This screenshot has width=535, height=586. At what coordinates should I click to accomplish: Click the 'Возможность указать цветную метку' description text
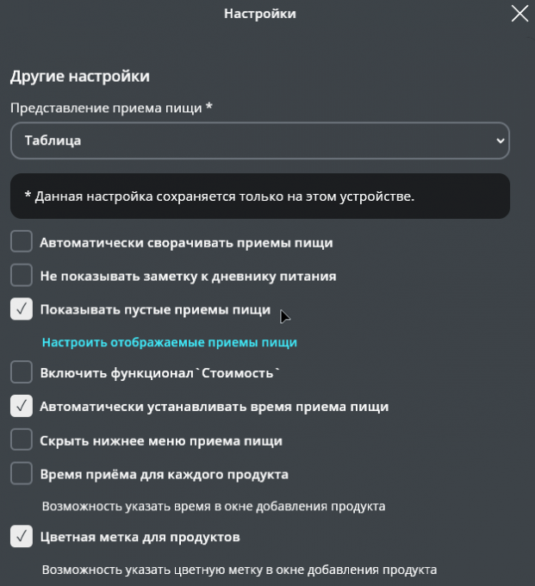(x=240, y=570)
